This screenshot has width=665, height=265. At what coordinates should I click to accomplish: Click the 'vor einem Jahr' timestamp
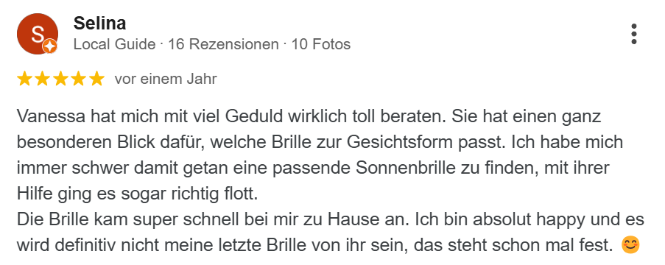pos(166,79)
